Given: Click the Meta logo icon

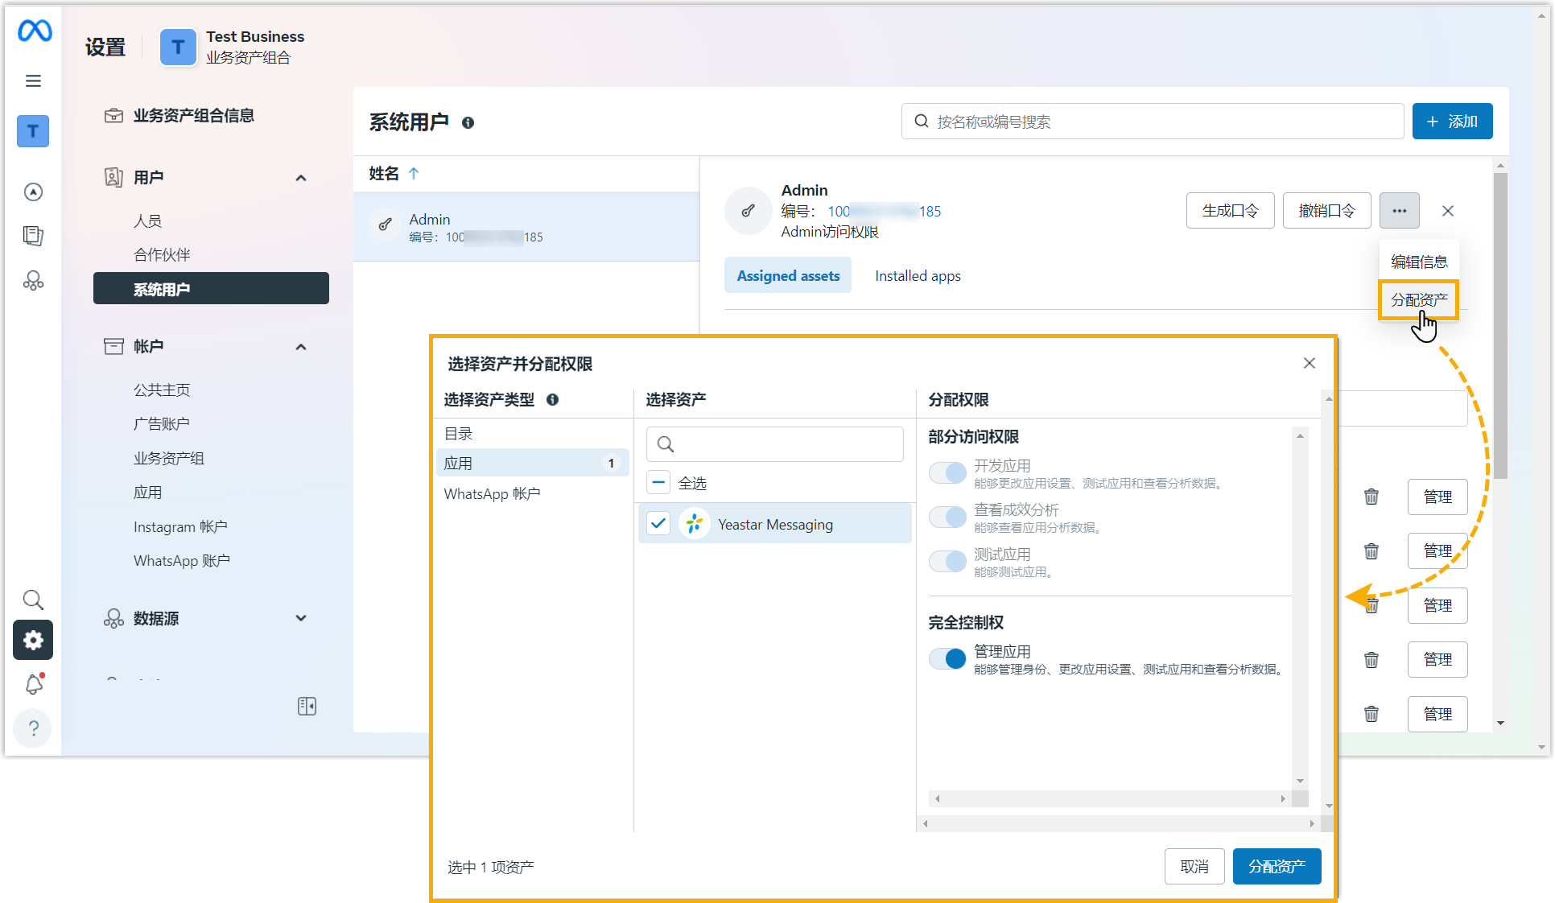Looking at the screenshot, I should coord(35,31).
